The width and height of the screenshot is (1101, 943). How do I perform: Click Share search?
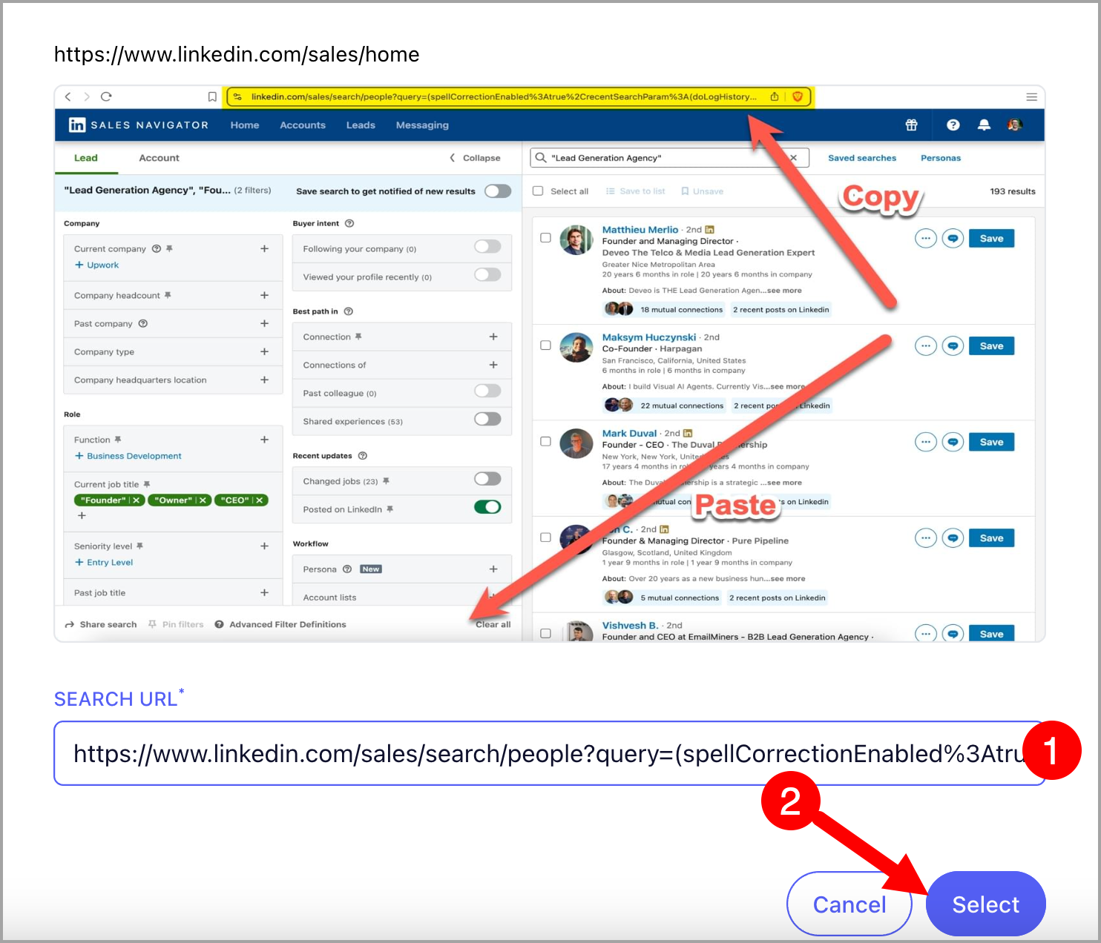pyautogui.click(x=101, y=625)
